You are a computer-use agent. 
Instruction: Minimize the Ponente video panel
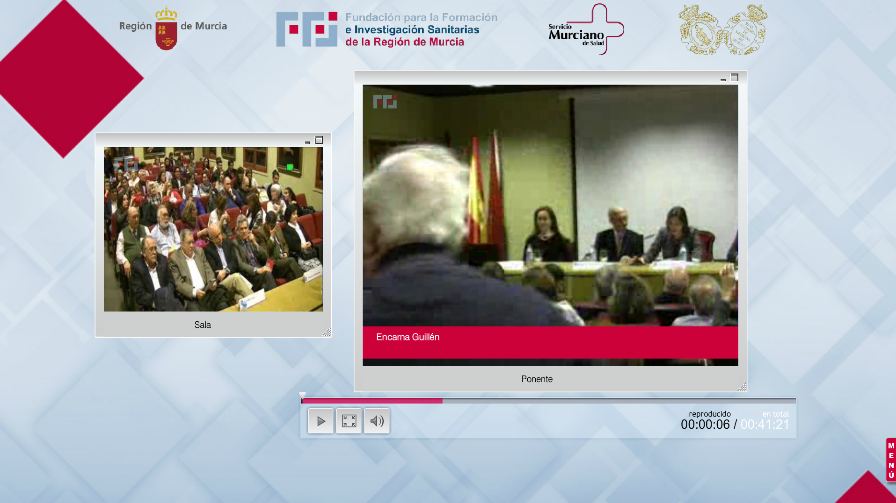point(723,79)
